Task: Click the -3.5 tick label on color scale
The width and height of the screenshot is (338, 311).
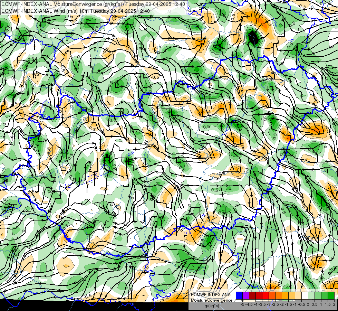Action: (x=262, y=304)
